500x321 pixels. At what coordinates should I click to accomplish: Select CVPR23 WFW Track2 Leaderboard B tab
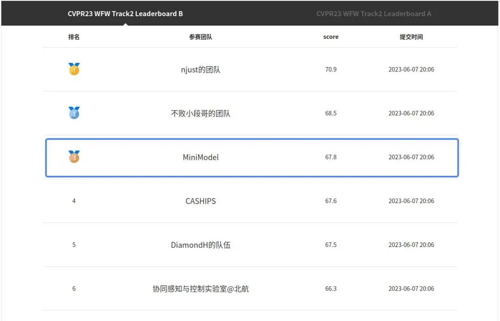tap(125, 13)
